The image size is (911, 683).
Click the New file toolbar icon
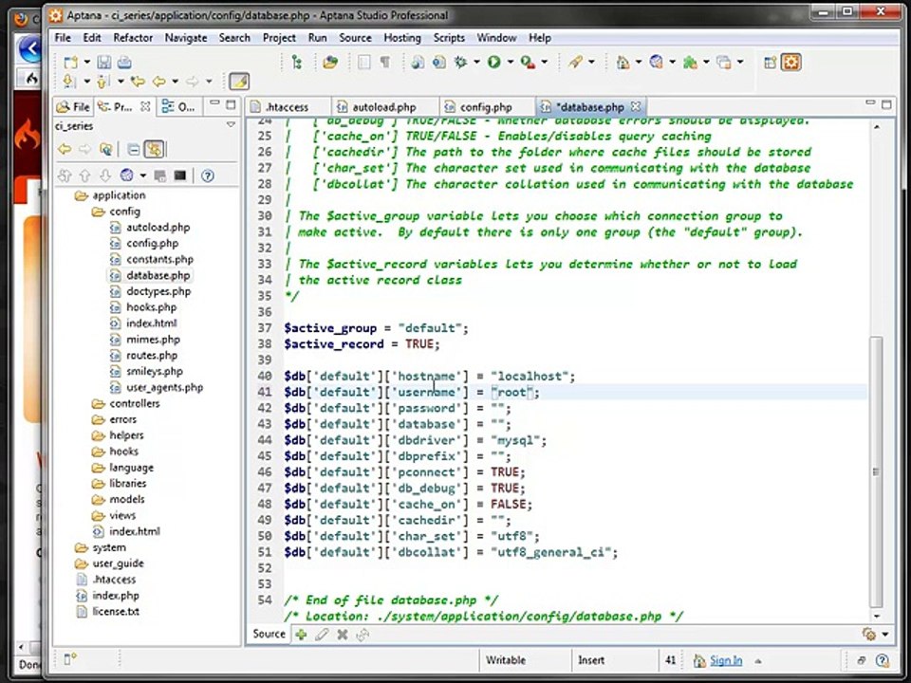pos(71,63)
